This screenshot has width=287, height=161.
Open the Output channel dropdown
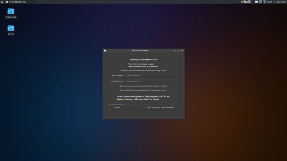click(152, 76)
